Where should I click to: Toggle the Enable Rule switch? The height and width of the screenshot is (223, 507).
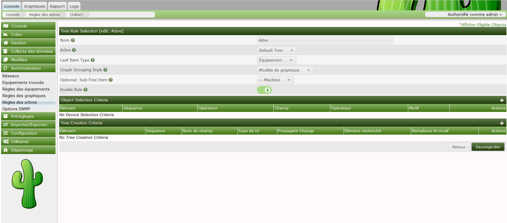(x=264, y=90)
